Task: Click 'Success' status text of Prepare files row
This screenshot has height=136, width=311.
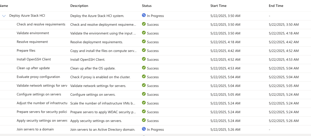Action: 153,51
